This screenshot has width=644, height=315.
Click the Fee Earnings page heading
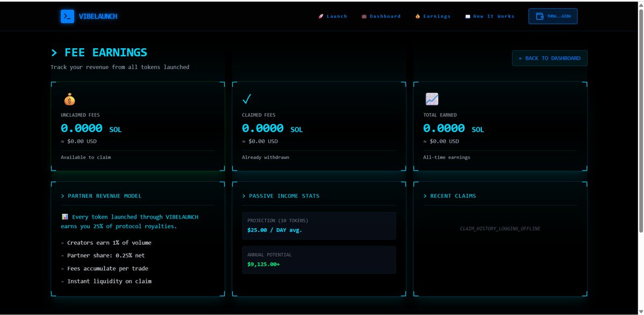click(99, 52)
